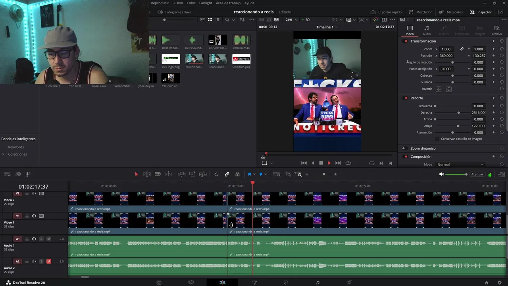508x286 pixels.
Task: Open the media pool search filter dropdown
Action: [x=233, y=19]
